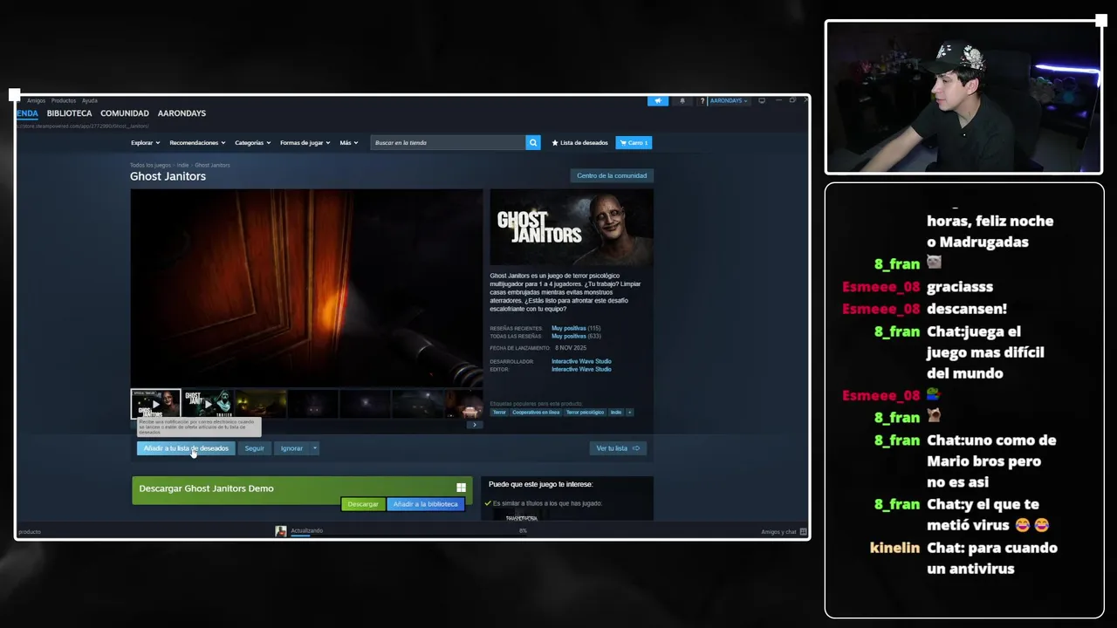Click the Big Picture monitor icon

762,100
